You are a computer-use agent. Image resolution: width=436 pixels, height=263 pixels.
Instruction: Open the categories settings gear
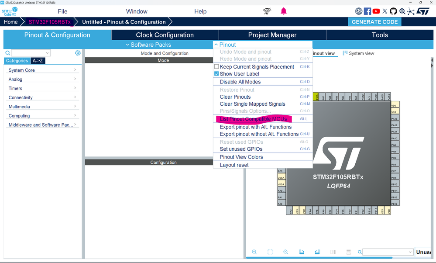tap(78, 53)
